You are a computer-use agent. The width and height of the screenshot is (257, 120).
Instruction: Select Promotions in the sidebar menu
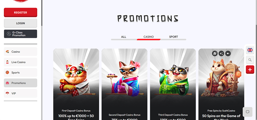[21, 83]
